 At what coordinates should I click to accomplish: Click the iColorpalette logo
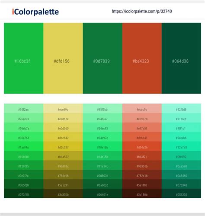35,12
